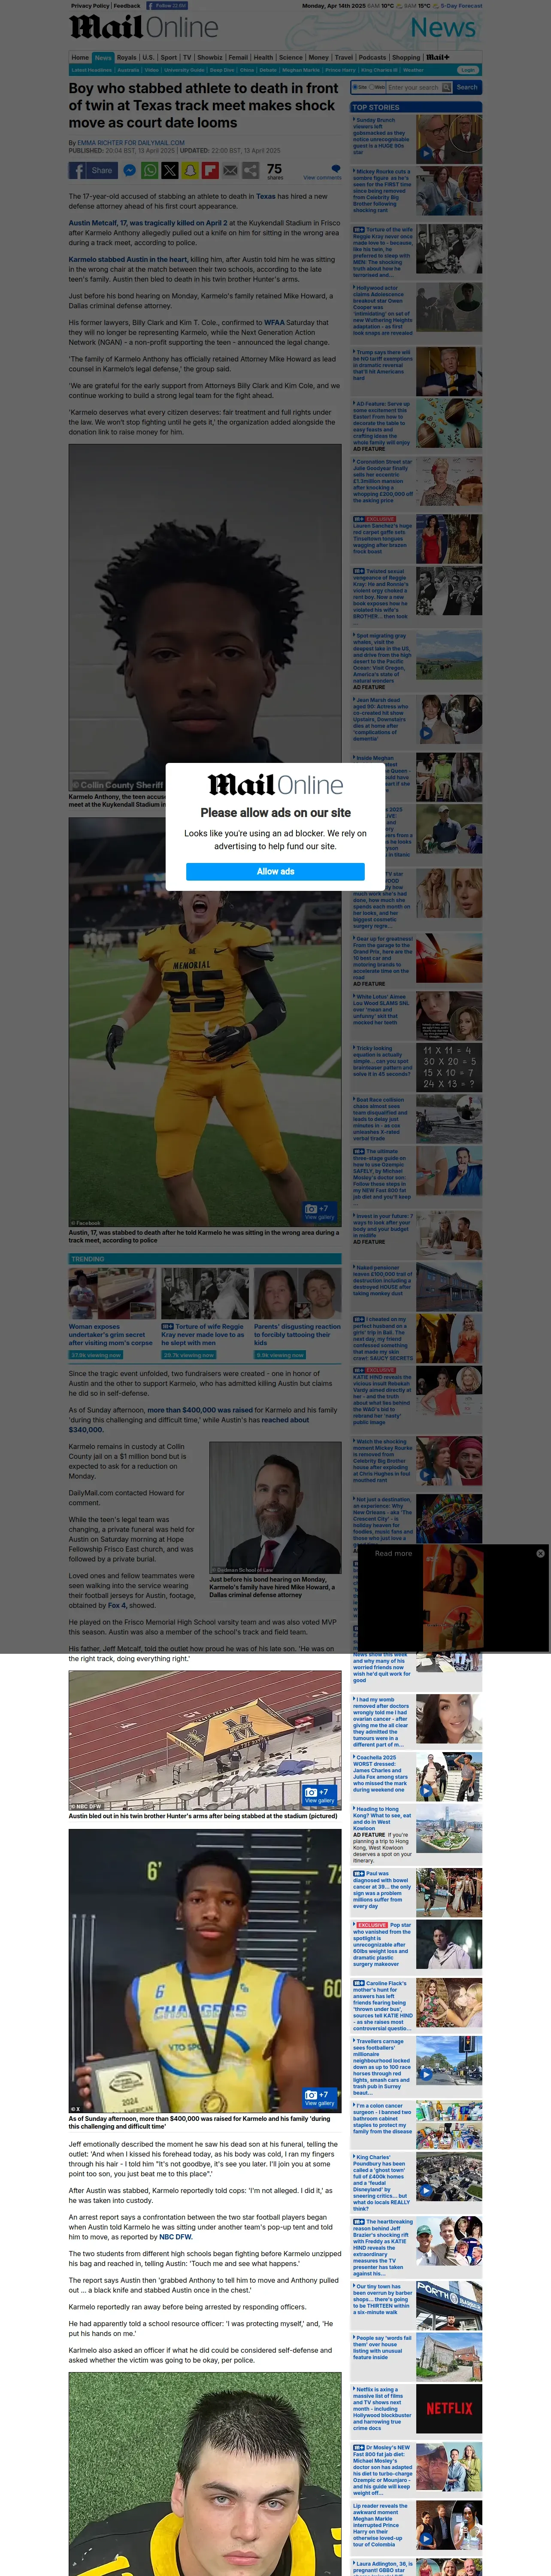
Task: Open the Money section tab
Action: click(x=318, y=57)
